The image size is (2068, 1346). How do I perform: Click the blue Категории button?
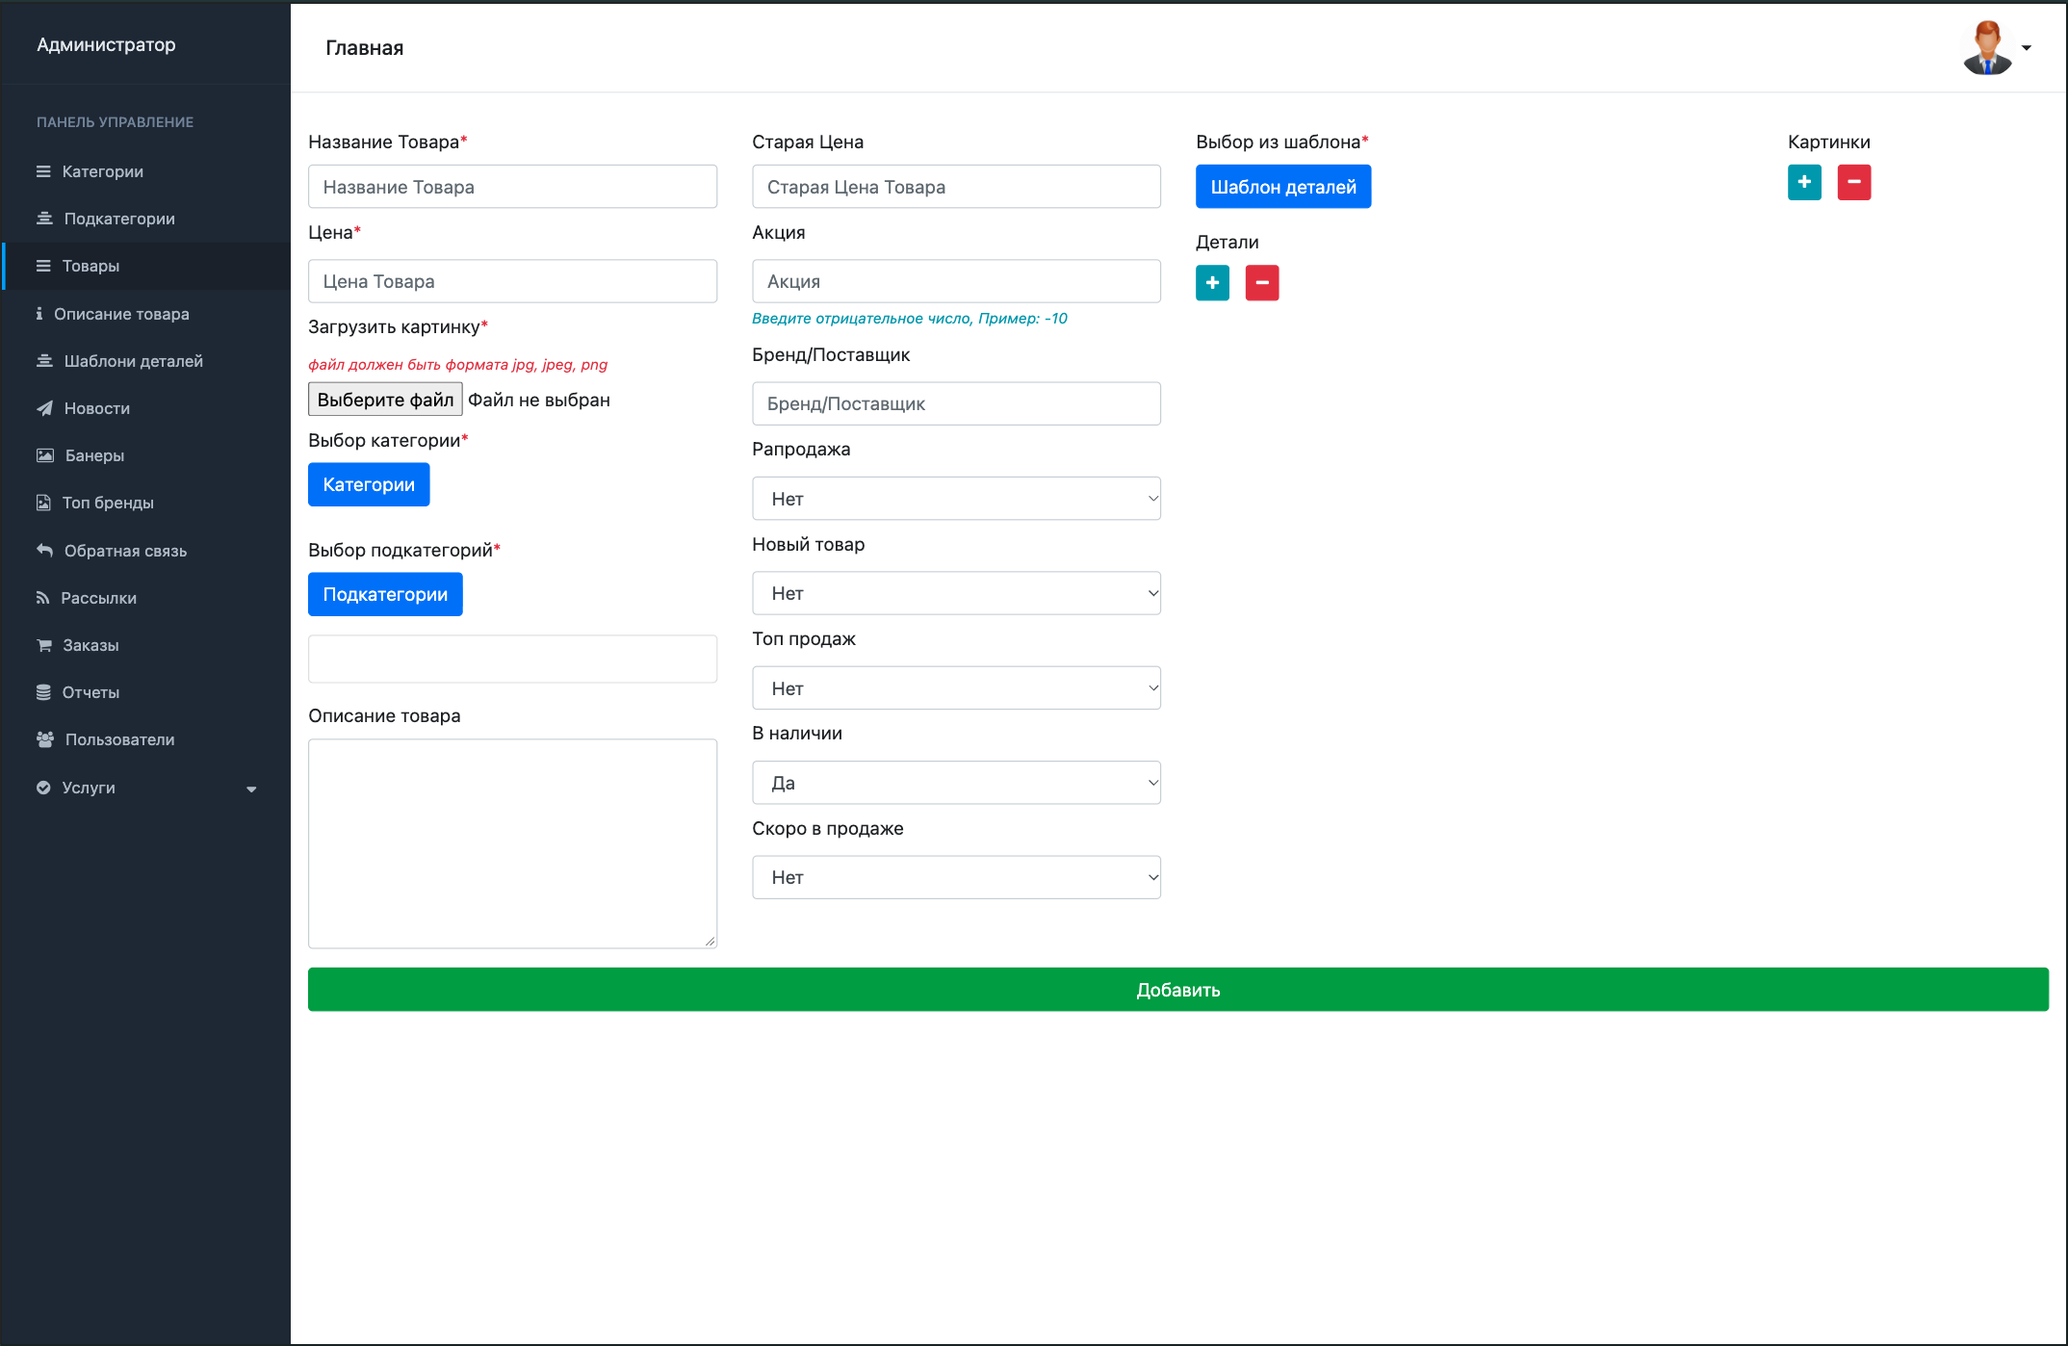(369, 484)
